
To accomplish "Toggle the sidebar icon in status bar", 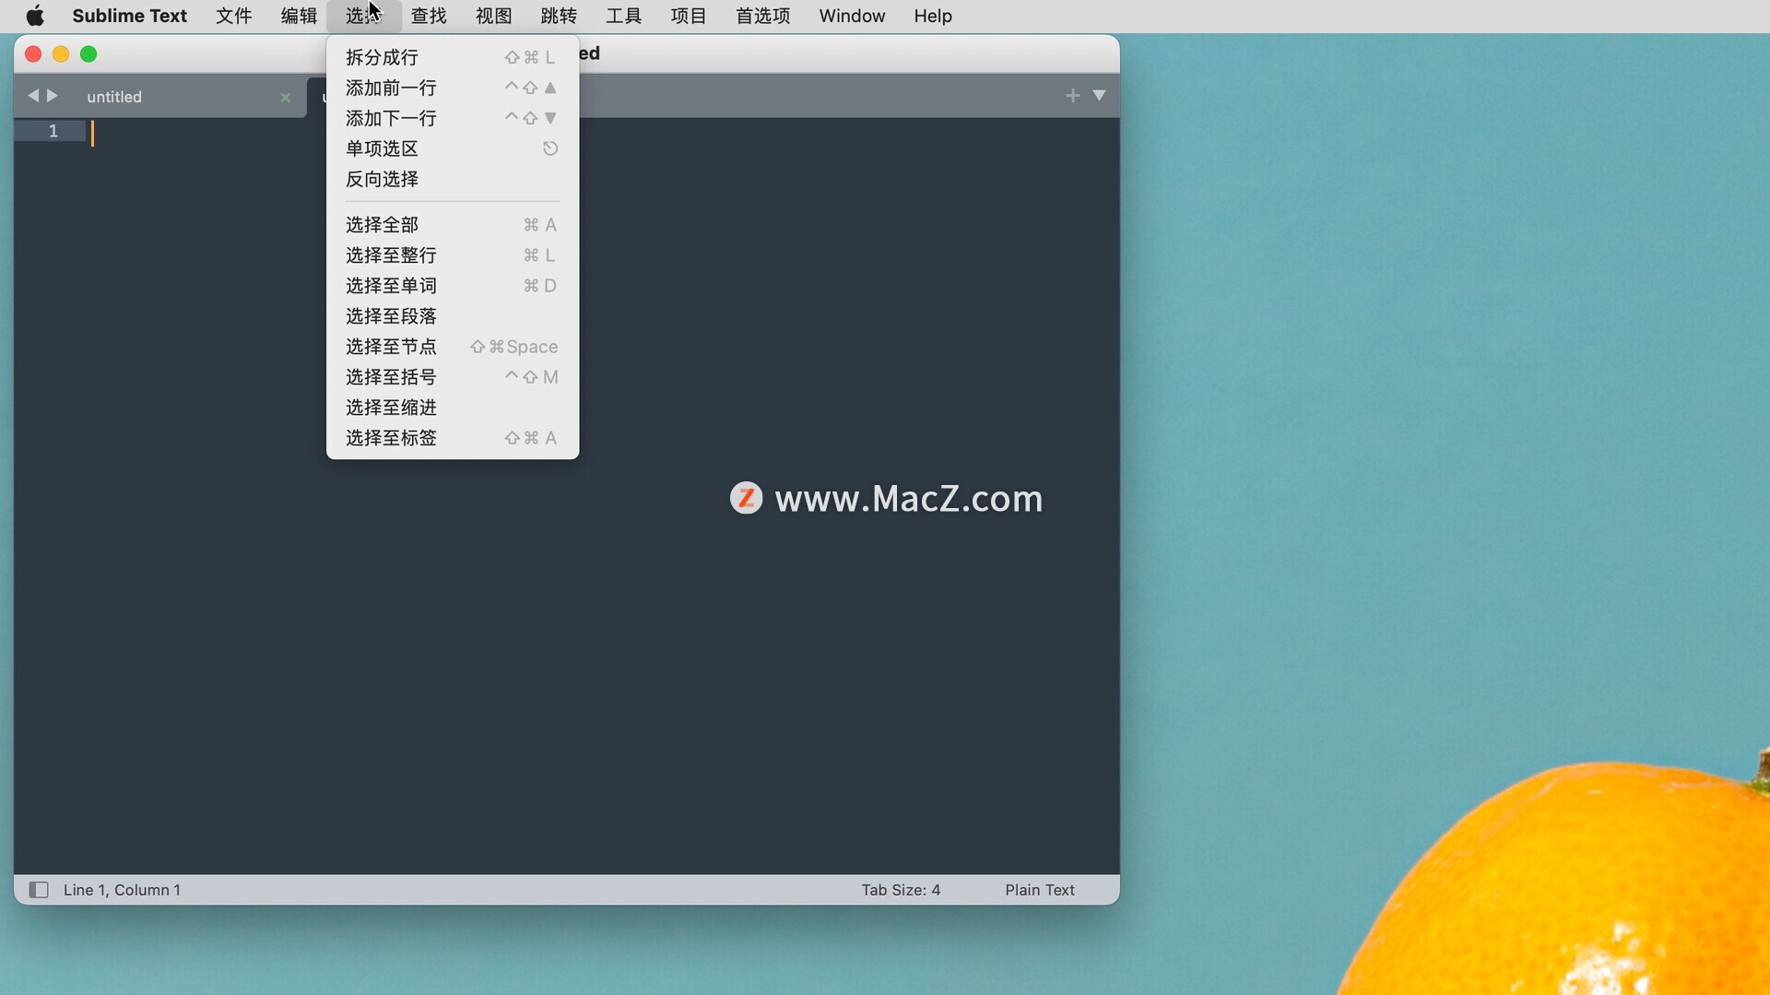I will coord(38,890).
